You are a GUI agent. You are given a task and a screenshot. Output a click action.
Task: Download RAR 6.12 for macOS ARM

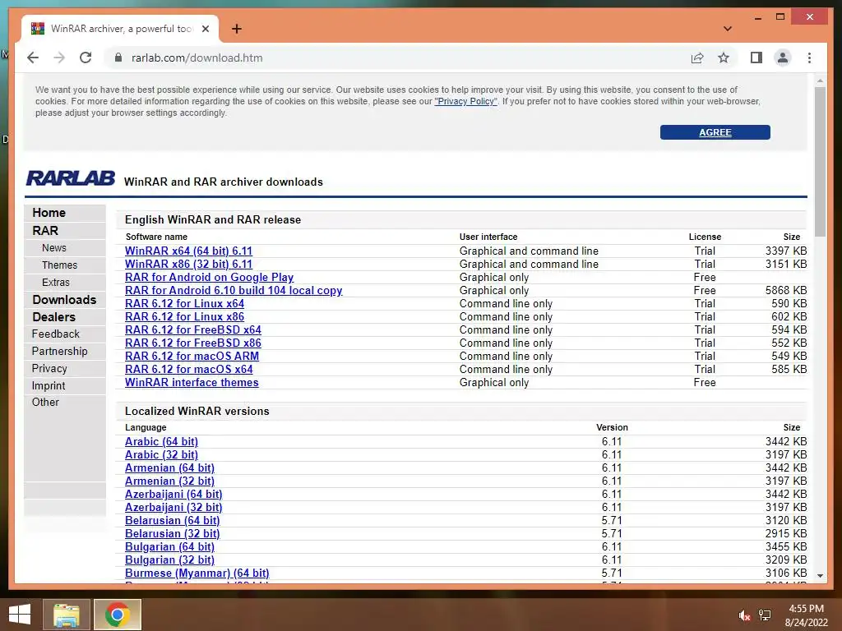[192, 357]
